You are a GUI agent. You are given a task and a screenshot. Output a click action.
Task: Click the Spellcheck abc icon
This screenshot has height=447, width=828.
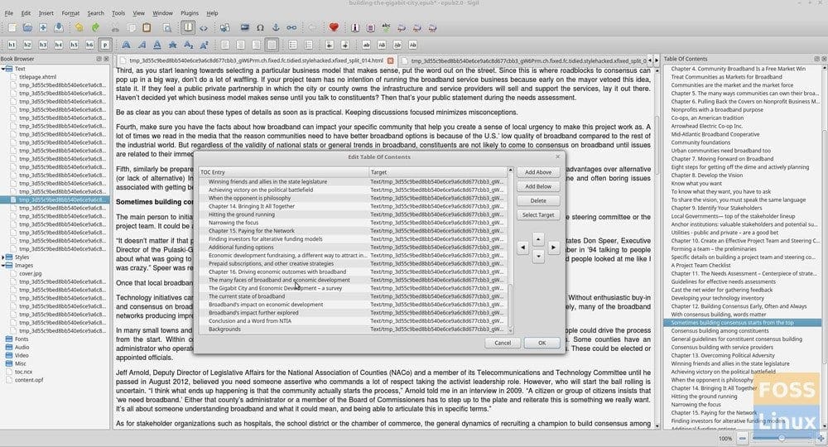tap(386, 27)
